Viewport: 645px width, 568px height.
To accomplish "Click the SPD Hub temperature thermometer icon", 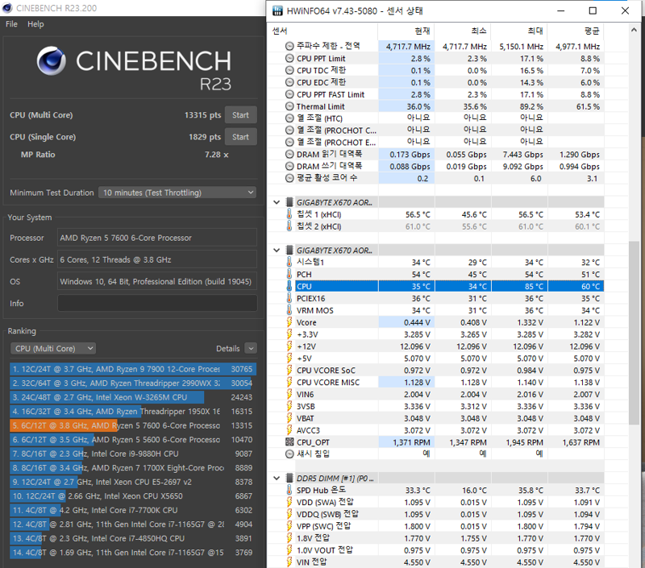I will (289, 491).
